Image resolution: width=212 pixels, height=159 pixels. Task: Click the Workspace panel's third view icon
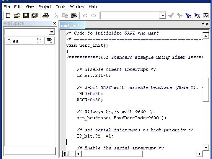(x=49, y=41)
